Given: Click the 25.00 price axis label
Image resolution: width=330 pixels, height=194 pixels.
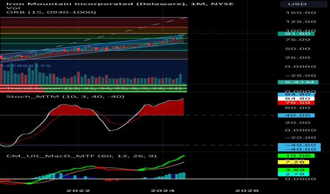Looking at the screenshot, I should [298, 58].
